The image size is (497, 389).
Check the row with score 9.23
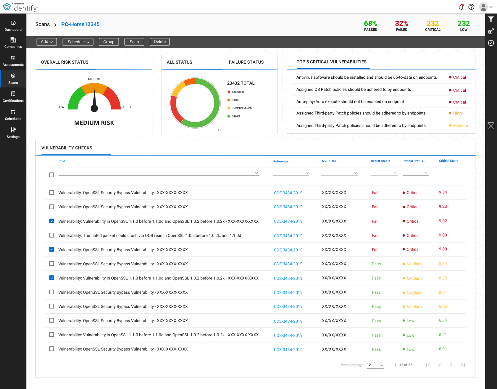coord(51,207)
